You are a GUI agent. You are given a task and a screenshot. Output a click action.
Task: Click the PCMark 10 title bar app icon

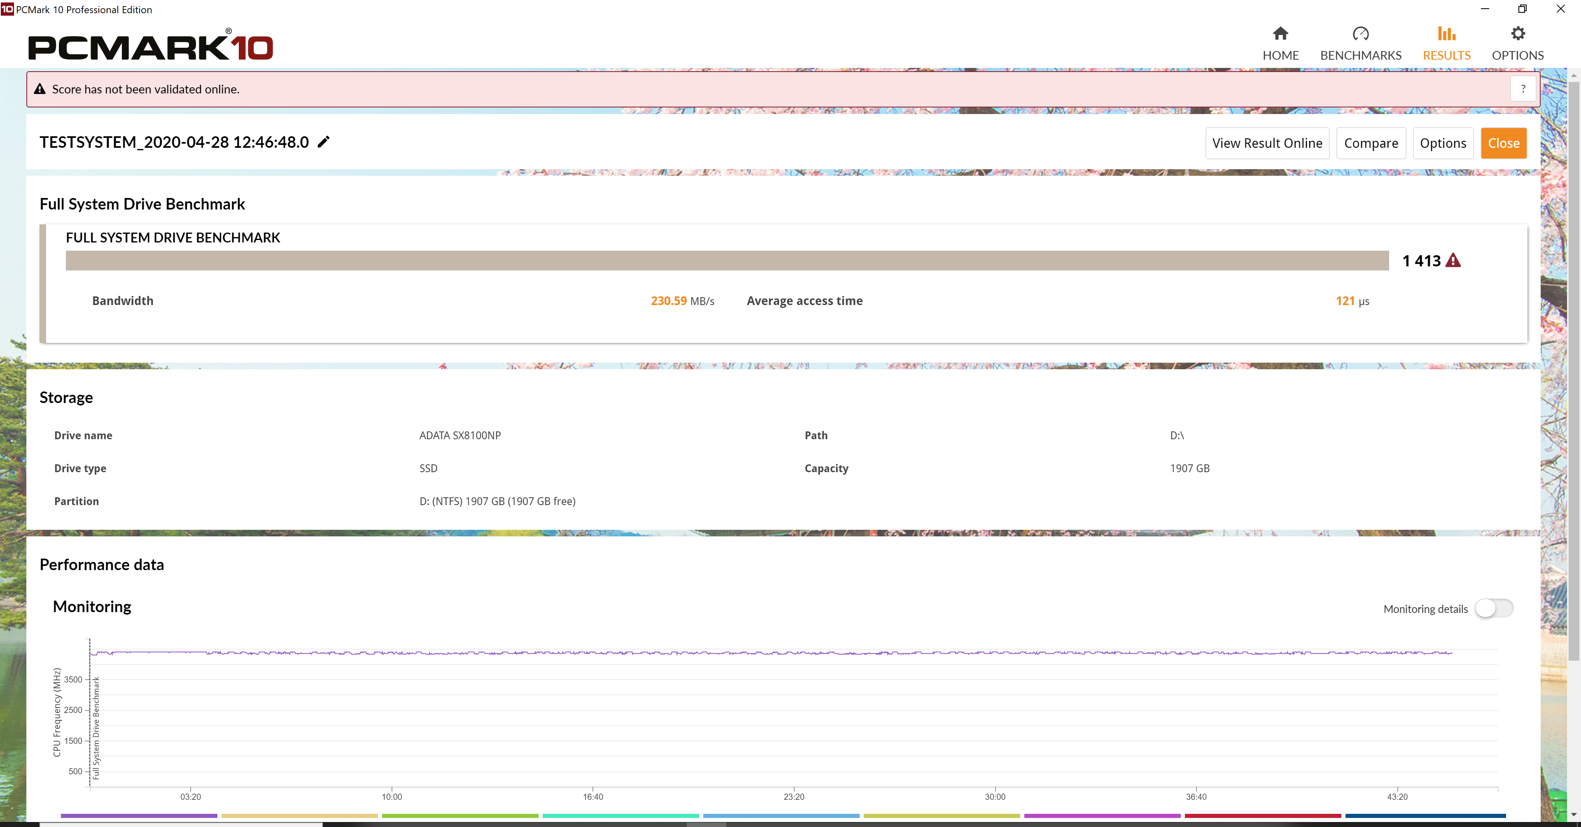coord(7,9)
